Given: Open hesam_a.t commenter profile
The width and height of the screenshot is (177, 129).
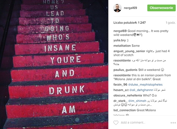Looking at the screenshot, I should click(x=121, y=90).
